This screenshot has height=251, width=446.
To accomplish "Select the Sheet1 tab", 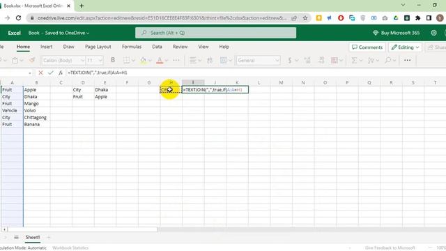I will (33, 237).
